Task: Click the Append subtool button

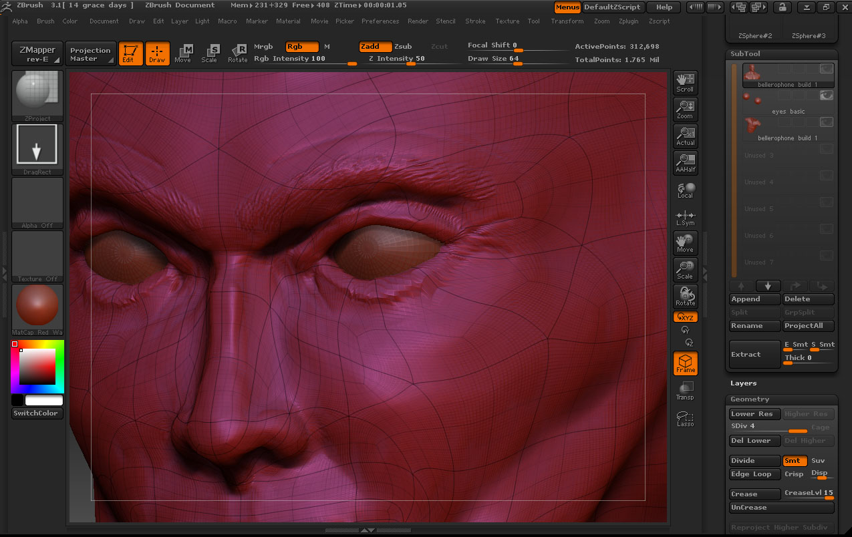Action: click(x=755, y=299)
